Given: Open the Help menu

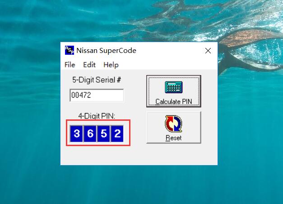Looking at the screenshot, I should pyautogui.click(x=111, y=65).
